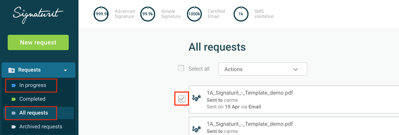Click the Requests folder icon
399x135 pixels.
click(x=12, y=70)
